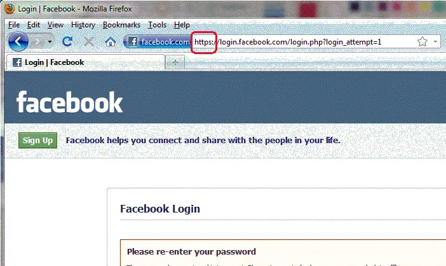Open the History menu

click(x=83, y=25)
